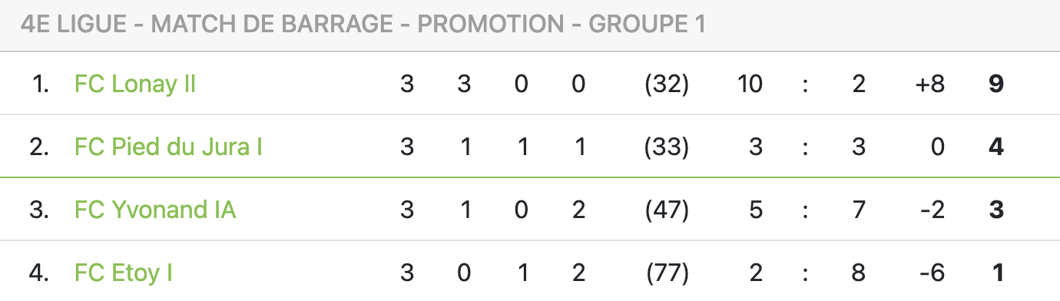Open the FC Pied du Jura I link

coord(169,147)
